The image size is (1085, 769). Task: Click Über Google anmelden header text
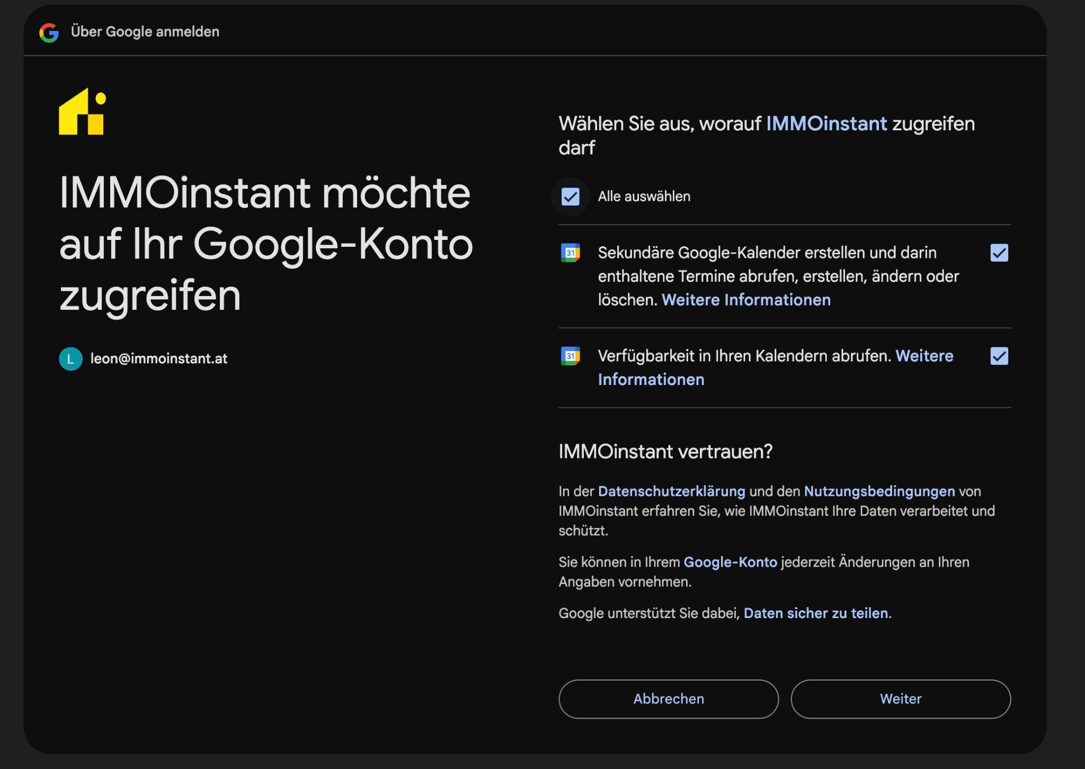pos(145,32)
